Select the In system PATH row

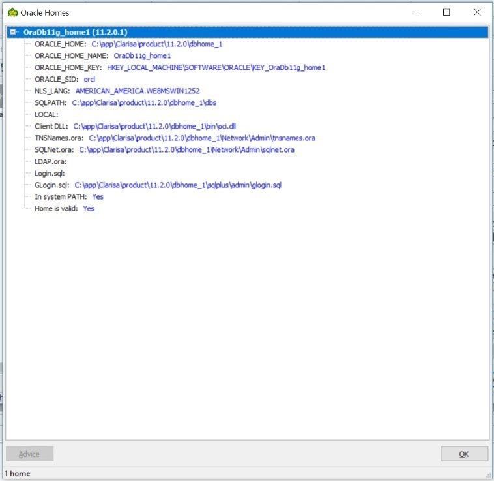(x=69, y=197)
